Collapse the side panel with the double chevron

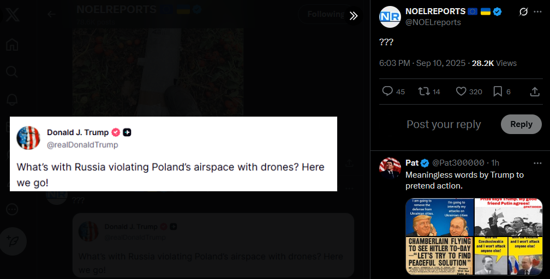coord(353,16)
